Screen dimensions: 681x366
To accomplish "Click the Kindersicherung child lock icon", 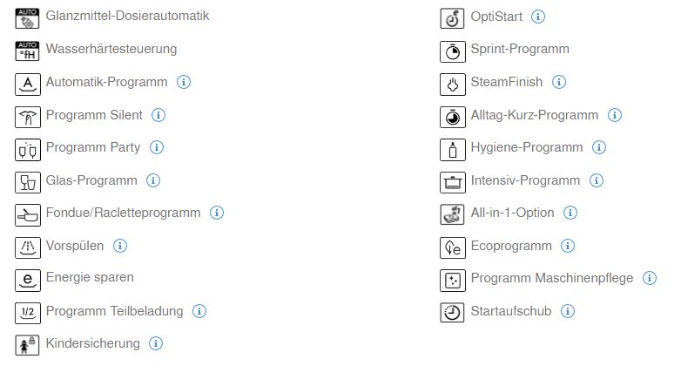I will [27, 345].
